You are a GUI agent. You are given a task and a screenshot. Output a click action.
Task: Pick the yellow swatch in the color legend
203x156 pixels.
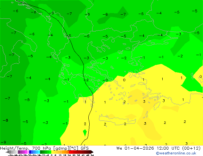click(x=52, y=152)
